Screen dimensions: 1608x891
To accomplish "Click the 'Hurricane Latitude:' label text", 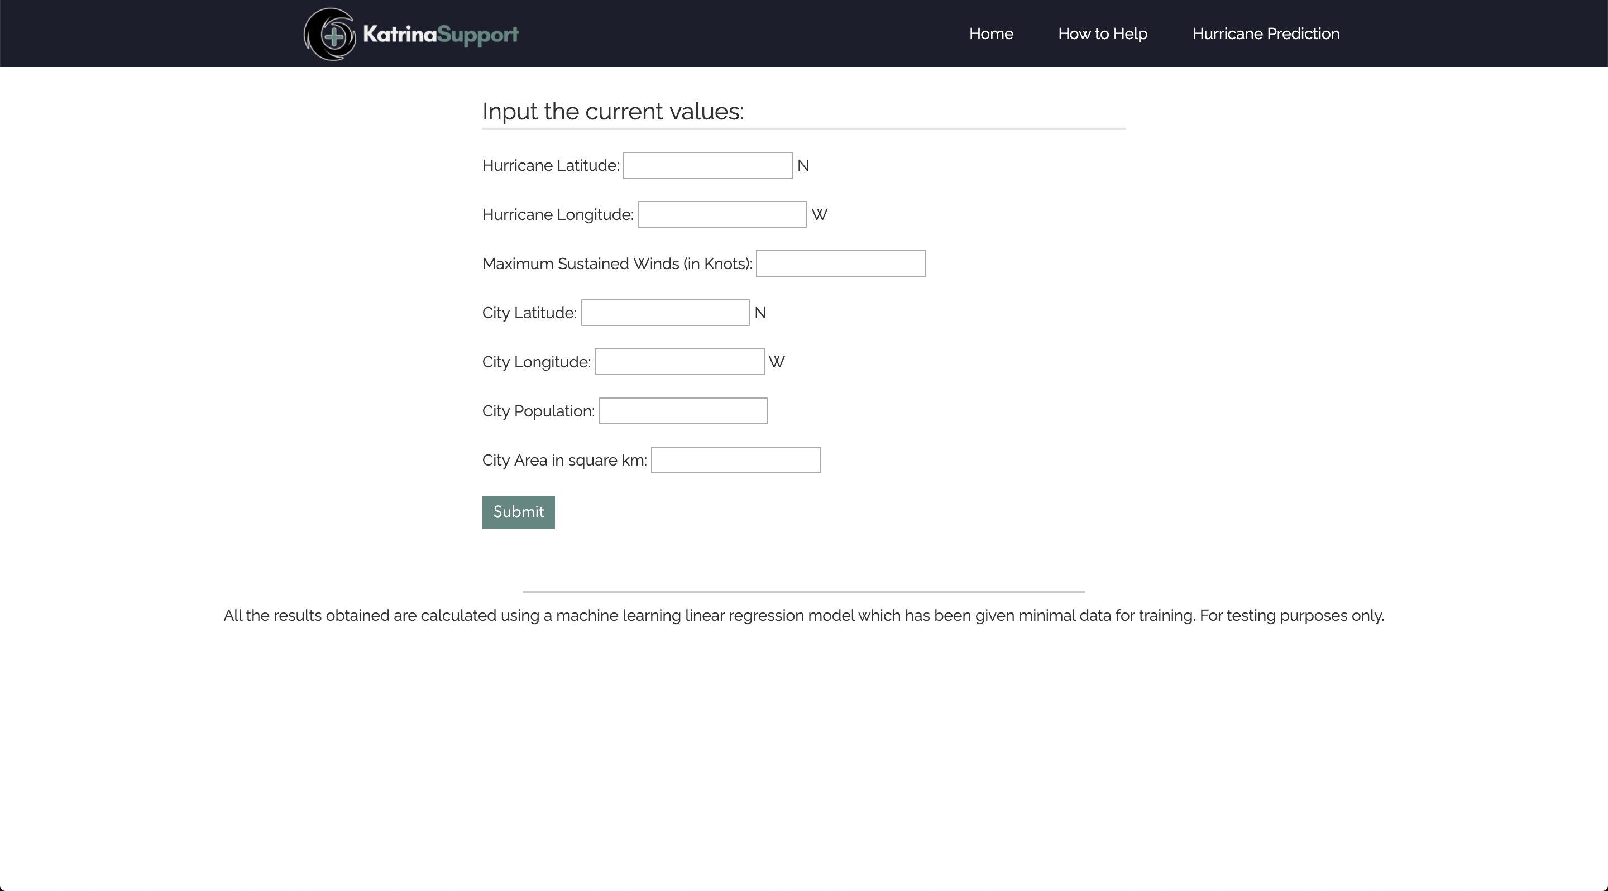I will [x=550, y=166].
